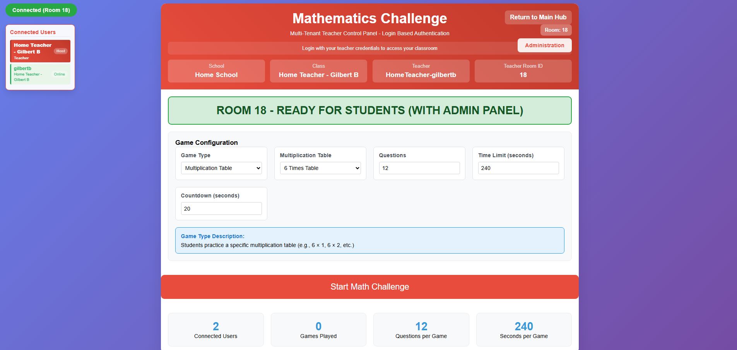This screenshot has height=350, width=737.
Task: Open the Administration panel button
Action: (544, 45)
